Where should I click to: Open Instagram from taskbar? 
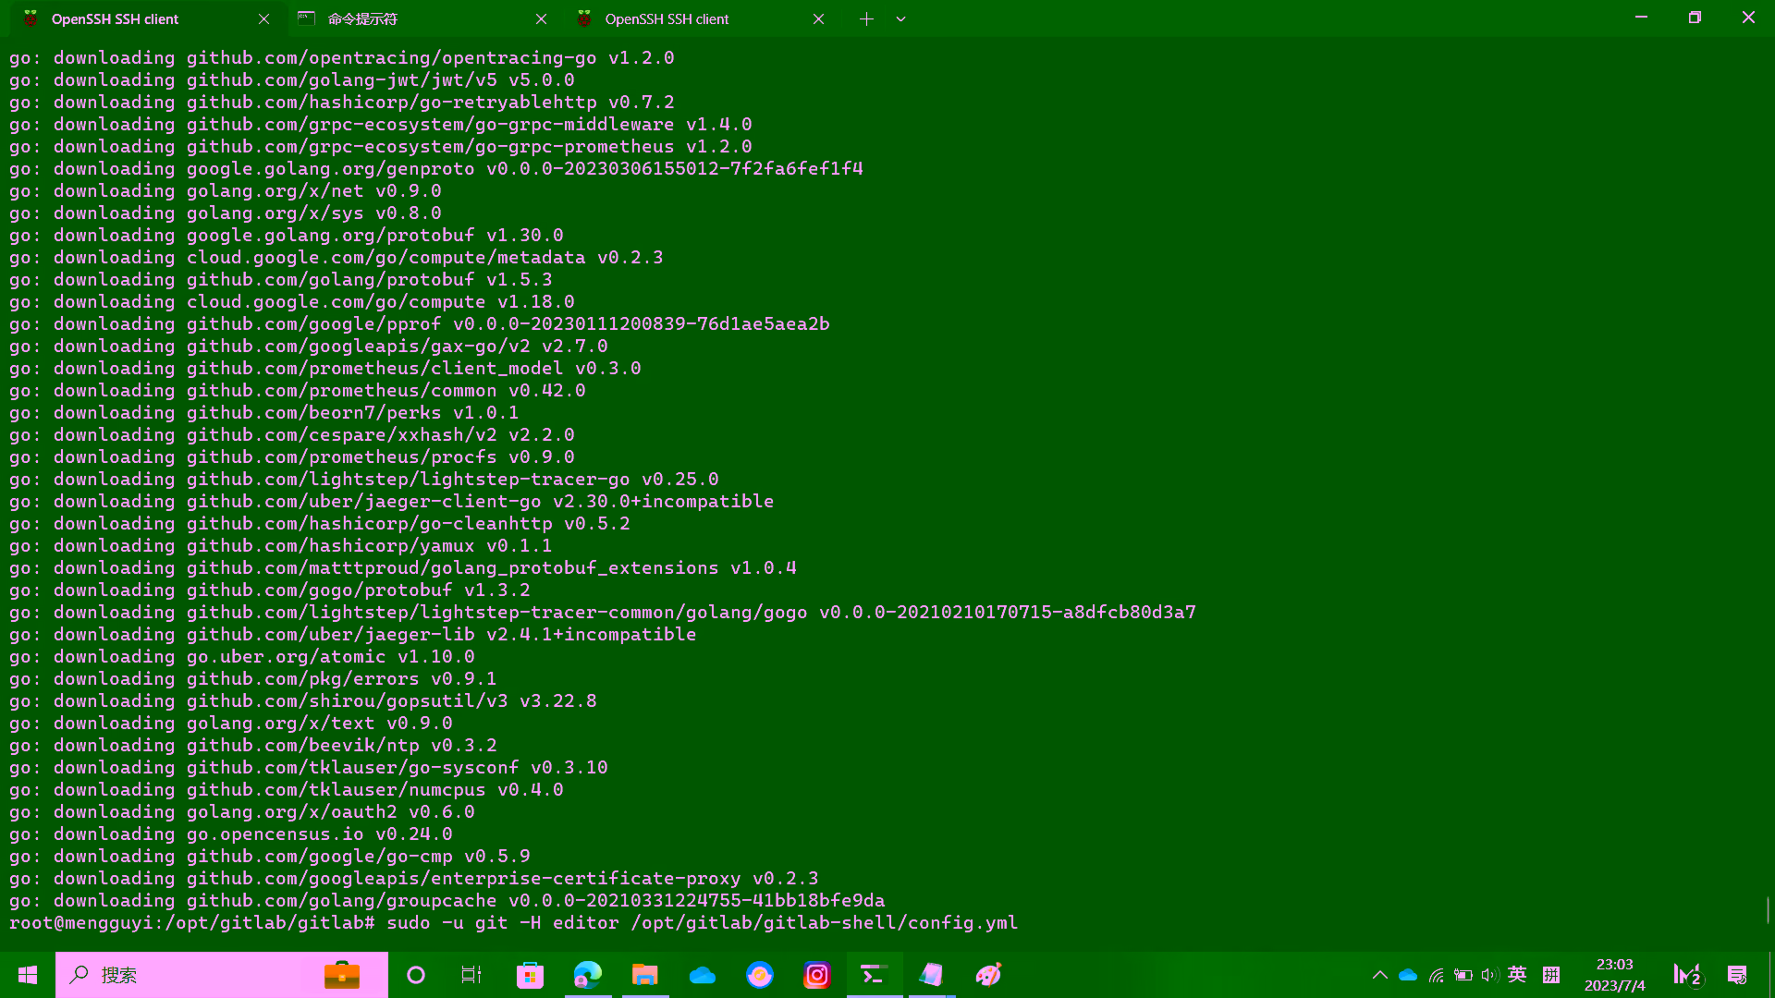tap(817, 975)
